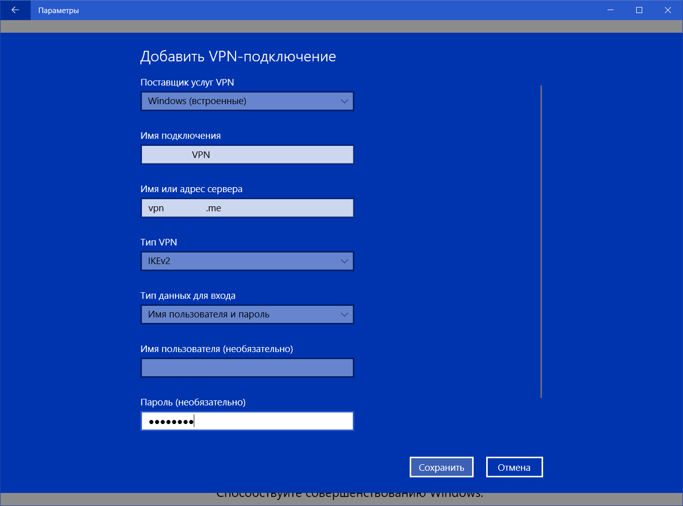This screenshot has width=683, height=506.
Task: Focus the Пароль field with hidden characters
Action: [x=247, y=421]
